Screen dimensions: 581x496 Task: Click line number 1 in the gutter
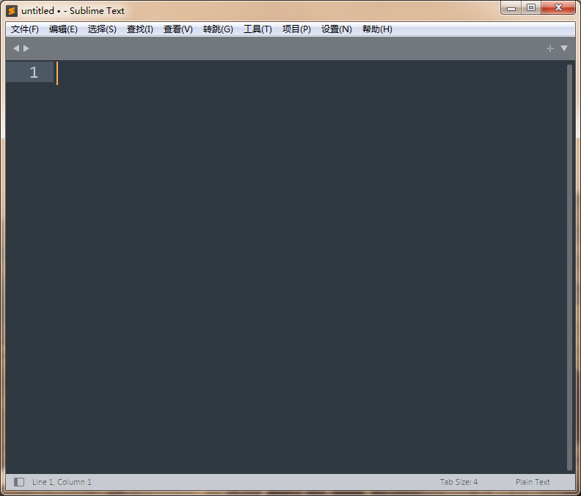tap(34, 73)
